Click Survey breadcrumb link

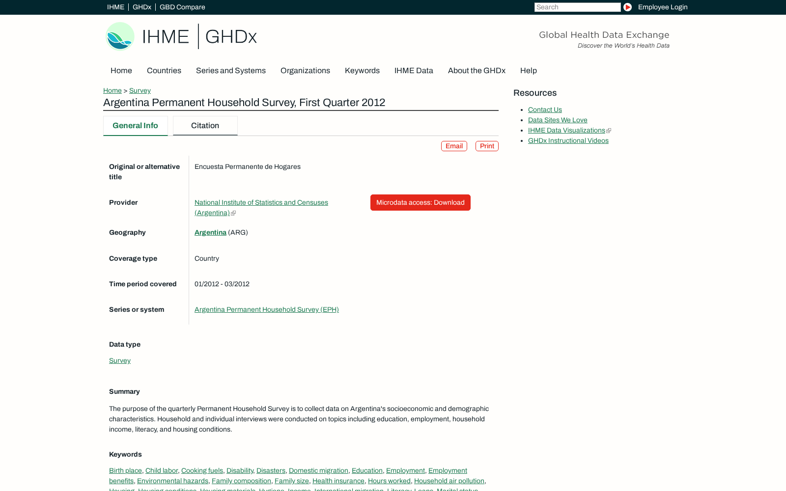pyautogui.click(x=140, y=90)
